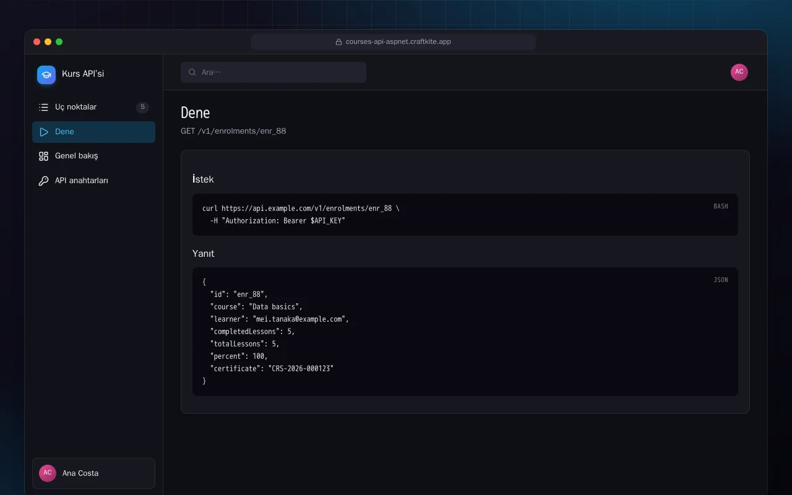Click the Yanıt section heading
The height and width of the screenshot is (495, 792).
tap(204, 254)
